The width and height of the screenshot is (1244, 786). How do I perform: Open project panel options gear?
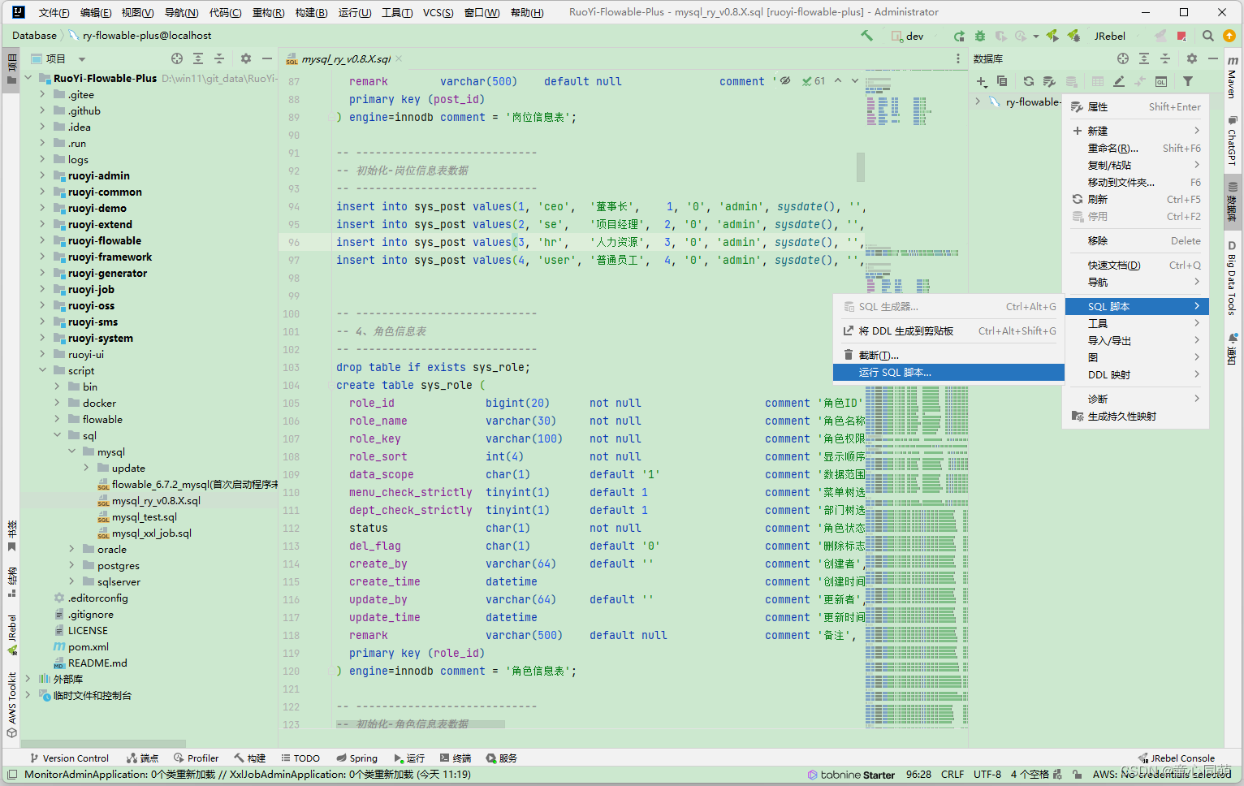pos(246,58)
